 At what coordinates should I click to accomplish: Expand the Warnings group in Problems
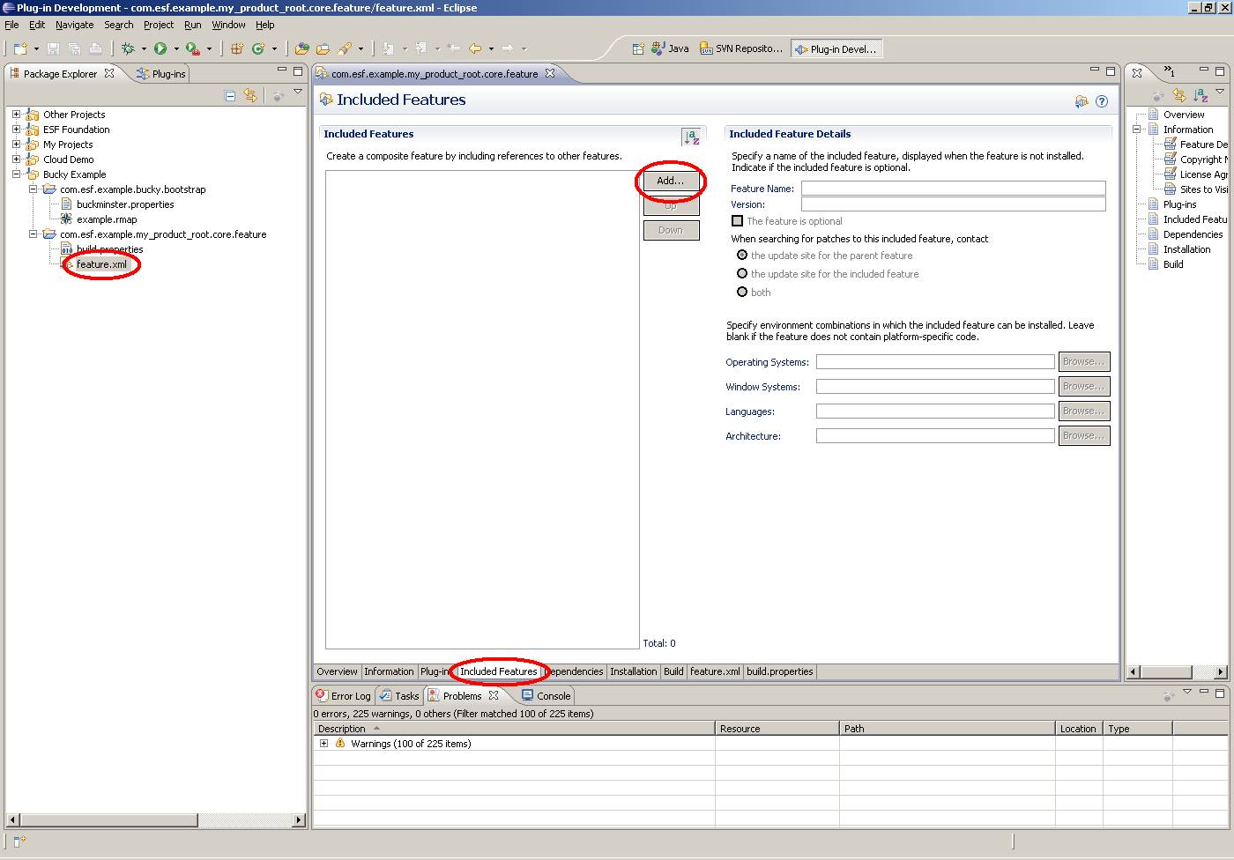(323, 744)
